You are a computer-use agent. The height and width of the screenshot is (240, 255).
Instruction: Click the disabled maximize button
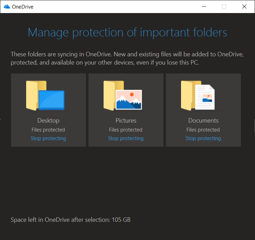coord(224,7)
